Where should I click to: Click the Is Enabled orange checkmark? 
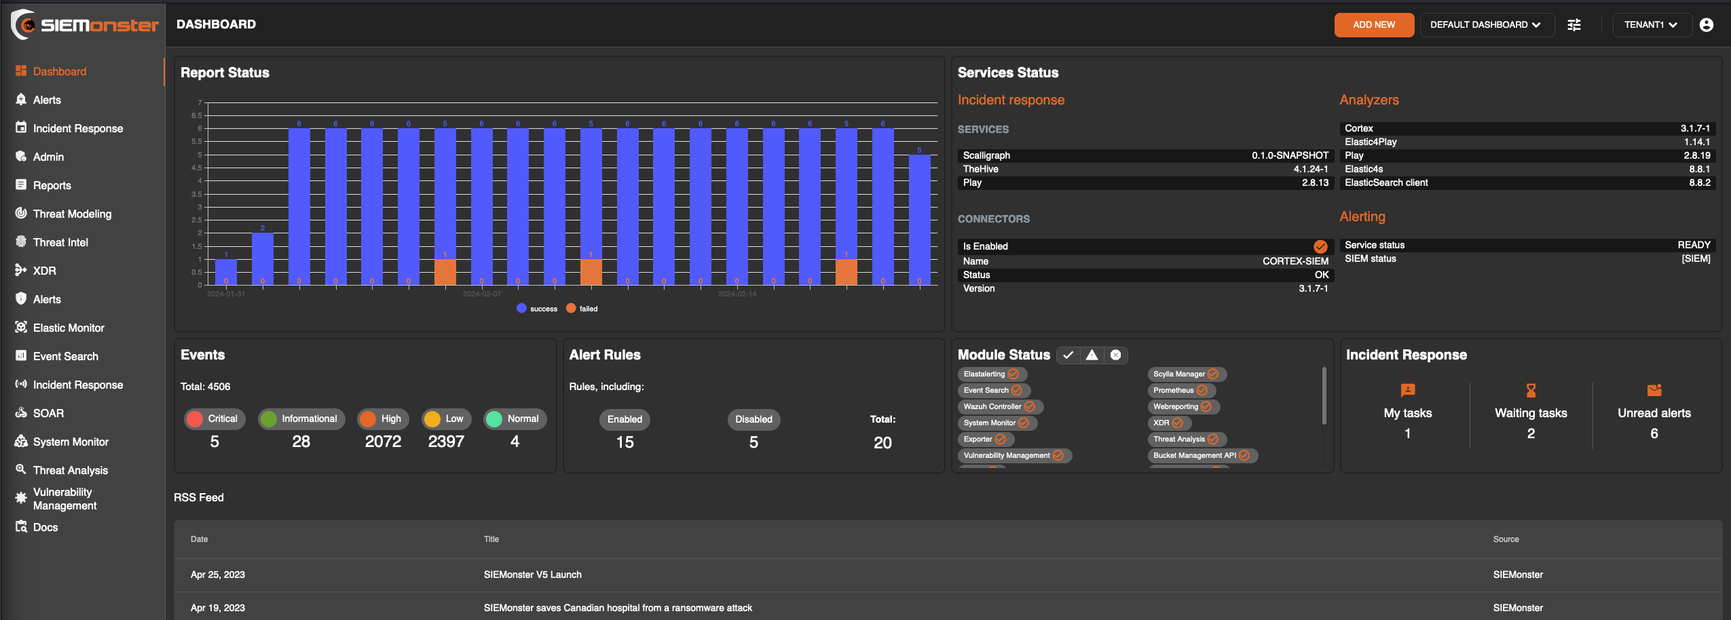[1320, 246]
